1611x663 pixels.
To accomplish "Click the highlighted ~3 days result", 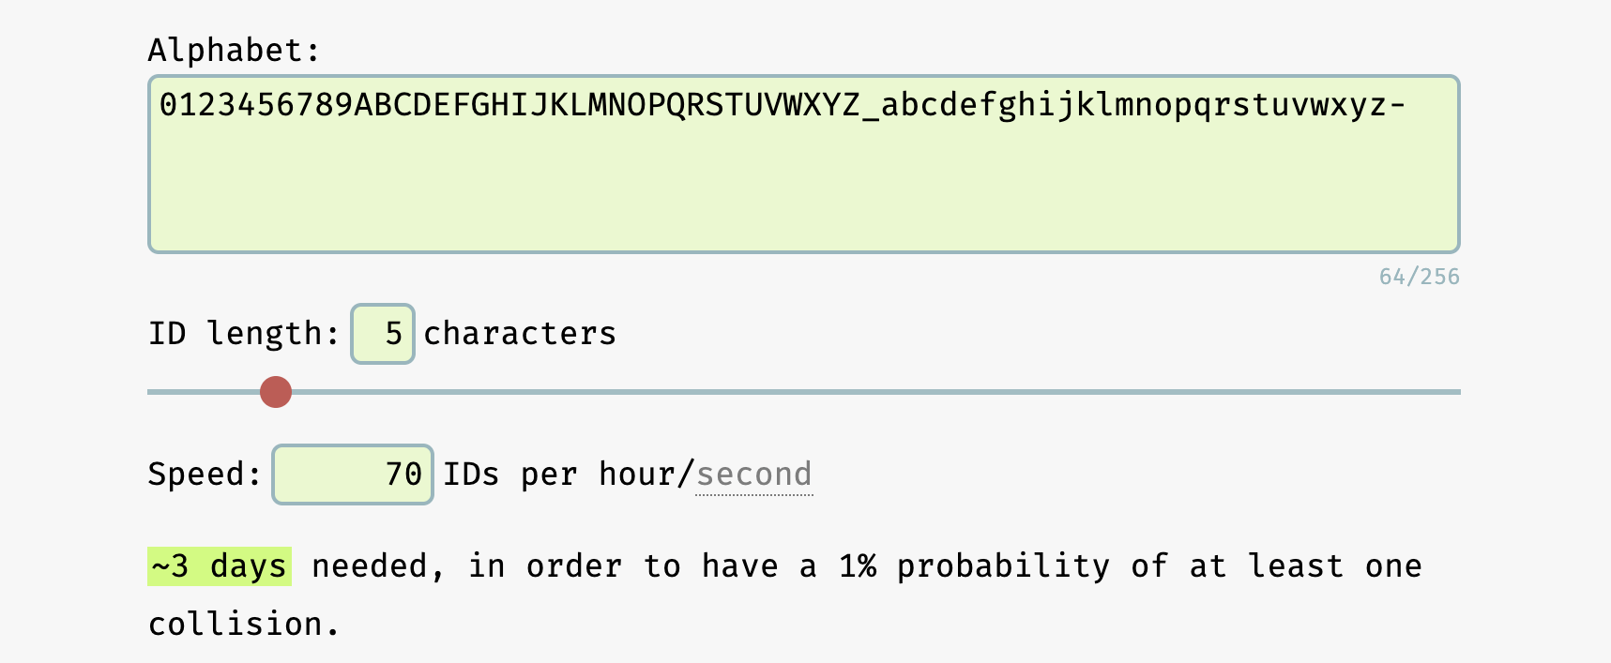I will pyautogui.click(x=220, y=566).
